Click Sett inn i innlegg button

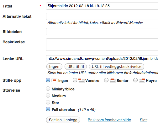[x=63, y=120]
